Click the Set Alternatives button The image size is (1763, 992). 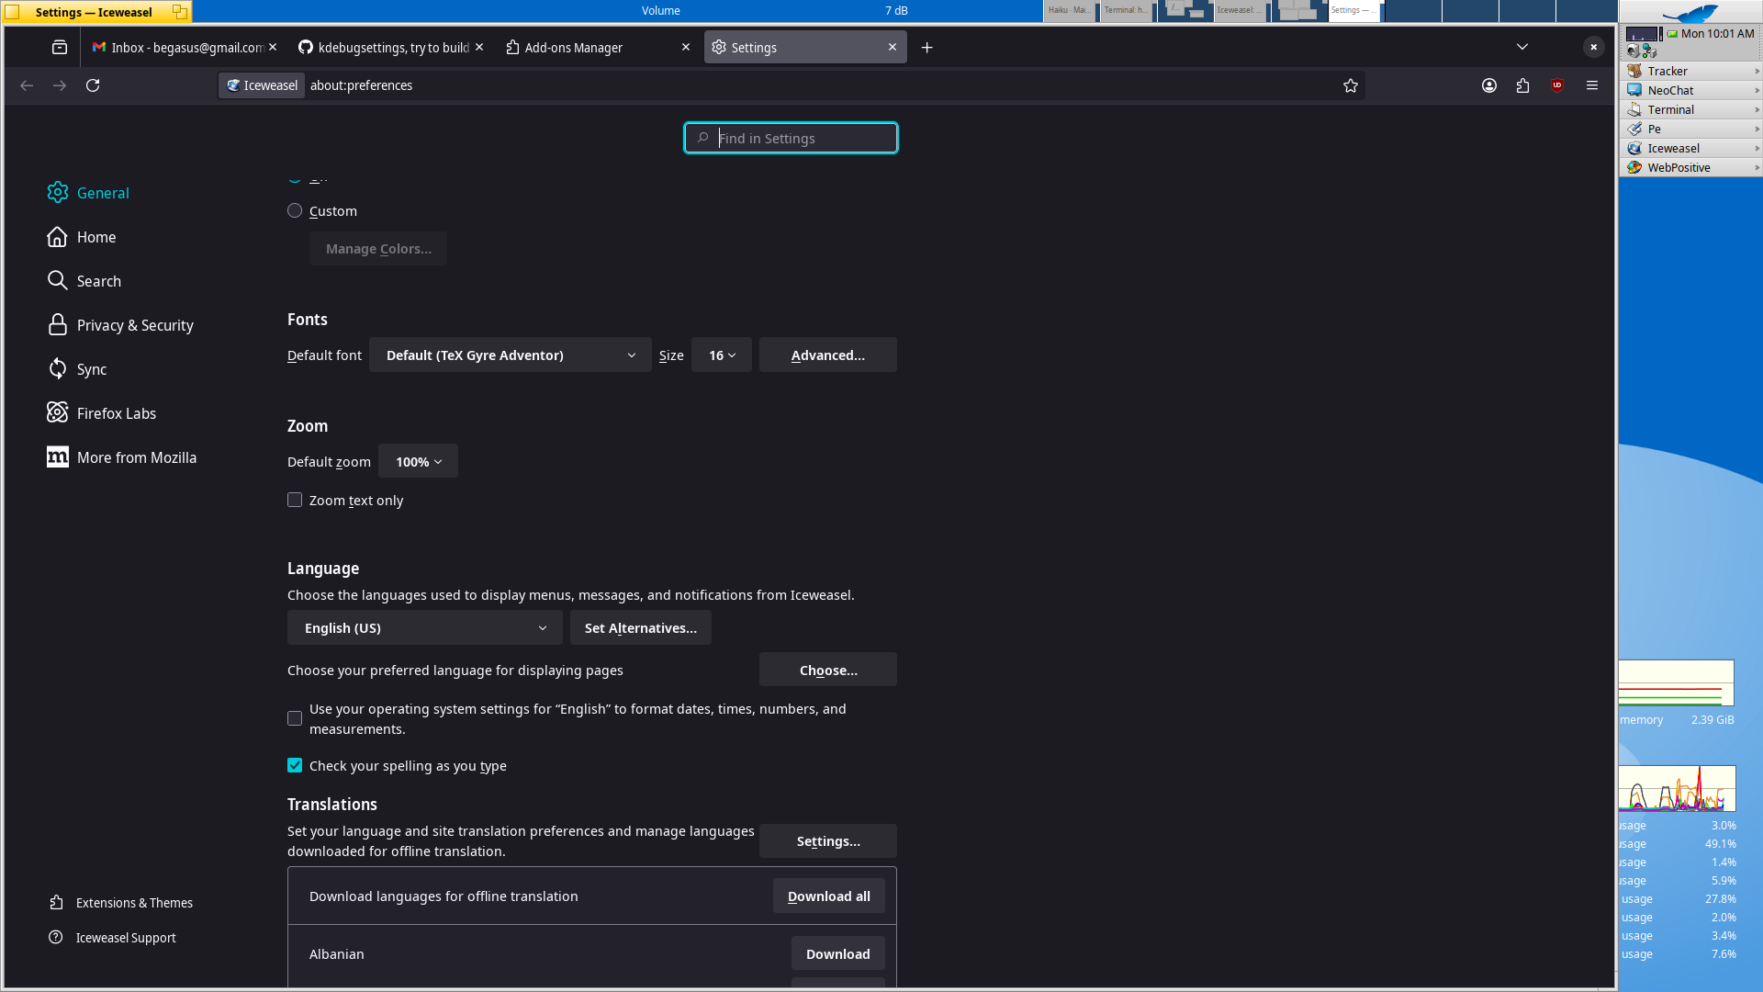(x=640, y=627)
